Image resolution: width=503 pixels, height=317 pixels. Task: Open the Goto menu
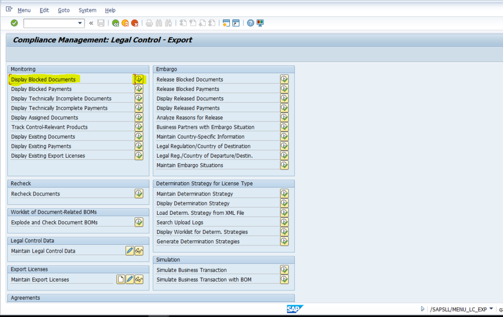point(63,10)
